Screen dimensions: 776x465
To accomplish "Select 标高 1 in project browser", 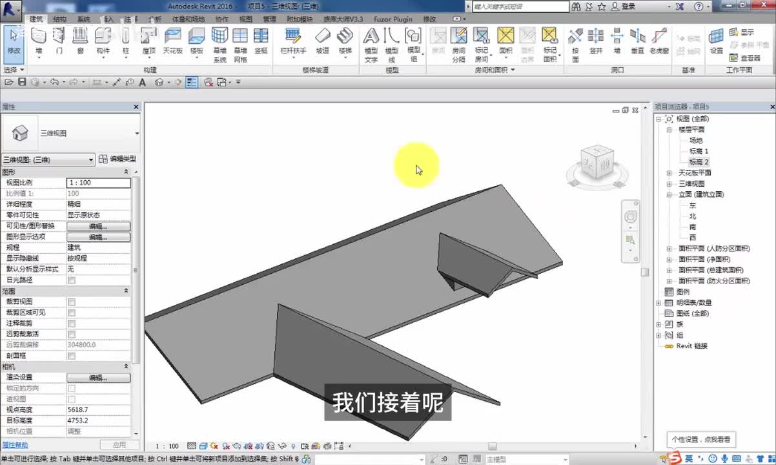I will 699,151.
